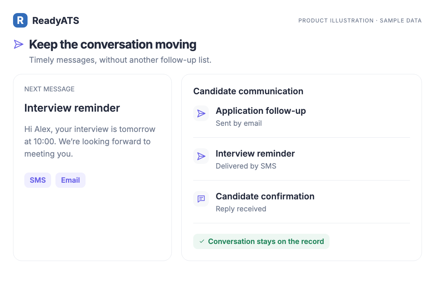The width and height of the screenshot is (435, 290).
Task: Click the Delivered by SMS status text
Action: click(x=246, y=166)
